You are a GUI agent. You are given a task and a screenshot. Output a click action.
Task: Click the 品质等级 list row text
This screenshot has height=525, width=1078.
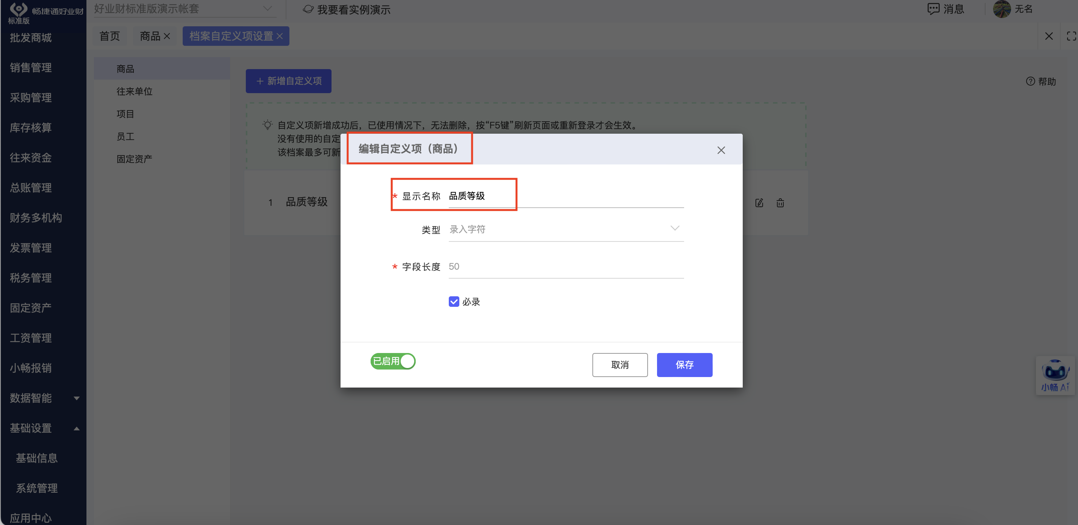(x=307, y=202)
